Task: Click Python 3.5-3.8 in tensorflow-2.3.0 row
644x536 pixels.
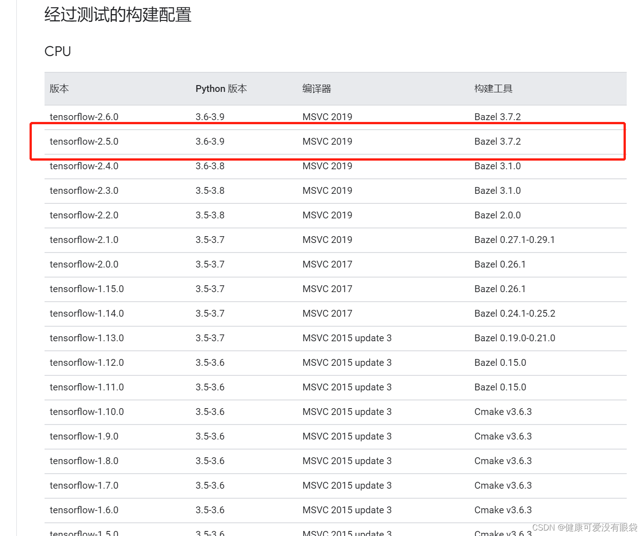Action: click(210, 191)
